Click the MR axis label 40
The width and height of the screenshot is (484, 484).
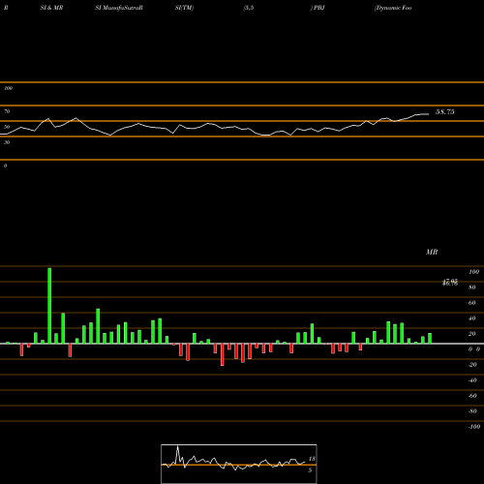472,318
